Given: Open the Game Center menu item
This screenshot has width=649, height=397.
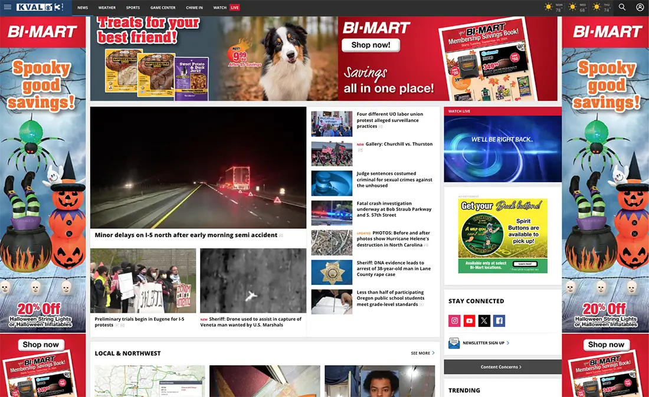Looking at the screenshot, I should (x=163, y=8).
